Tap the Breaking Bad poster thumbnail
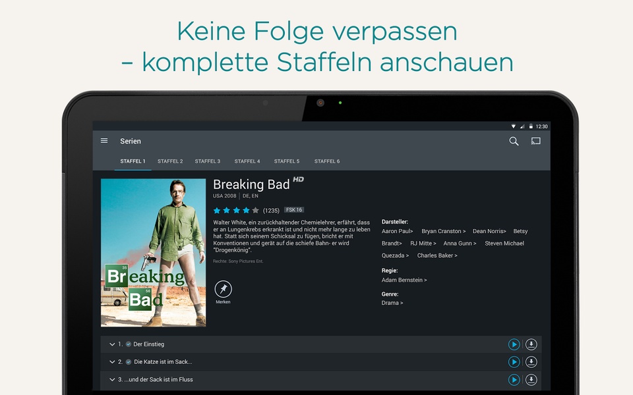This screenshot has width=633, height=395. (154, 253)
